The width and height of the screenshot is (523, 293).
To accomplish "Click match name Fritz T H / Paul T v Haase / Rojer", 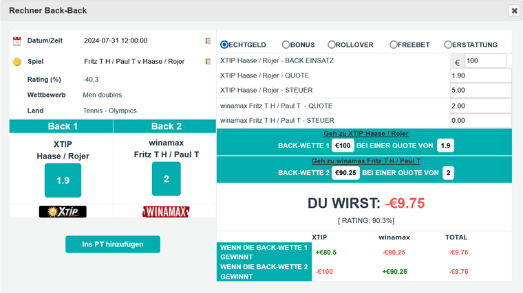I will point(134,62).
